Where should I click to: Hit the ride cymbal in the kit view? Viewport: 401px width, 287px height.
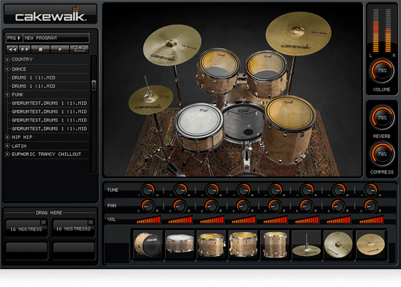click(x=298, y=33)
